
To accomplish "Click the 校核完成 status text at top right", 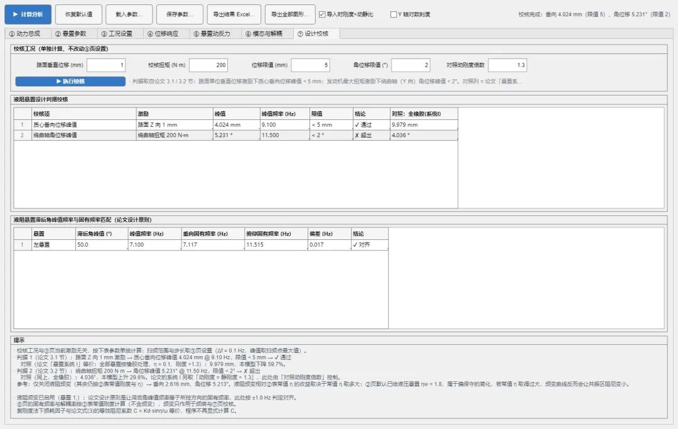I will pos(595,14).
